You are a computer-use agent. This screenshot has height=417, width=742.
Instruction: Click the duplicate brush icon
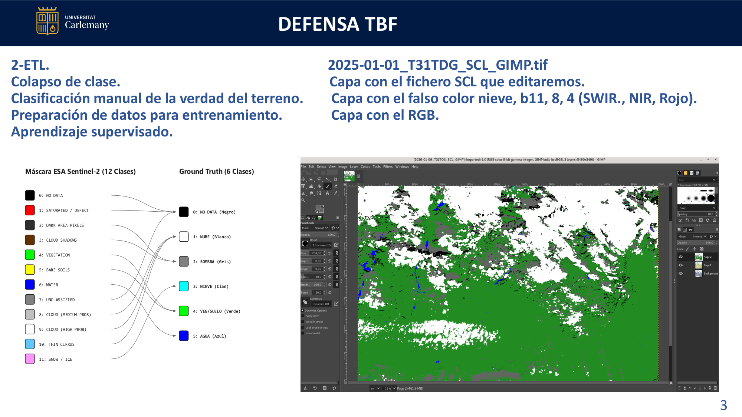[694, 220]
